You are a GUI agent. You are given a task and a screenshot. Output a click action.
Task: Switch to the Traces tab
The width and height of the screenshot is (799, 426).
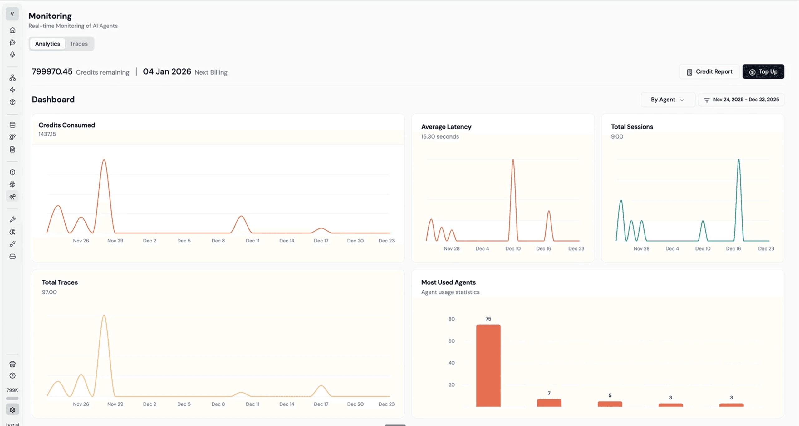[x=79, y=44]
